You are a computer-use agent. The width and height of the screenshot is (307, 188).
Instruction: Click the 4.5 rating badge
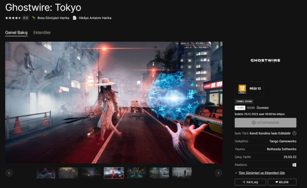[x=25, y=18]
